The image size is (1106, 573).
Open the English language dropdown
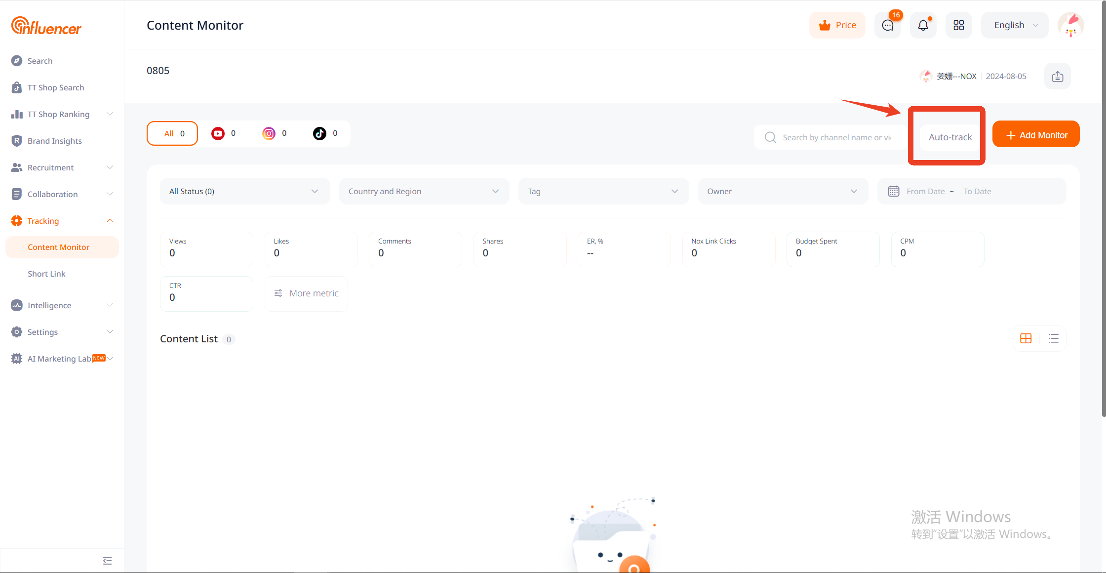1015,25
